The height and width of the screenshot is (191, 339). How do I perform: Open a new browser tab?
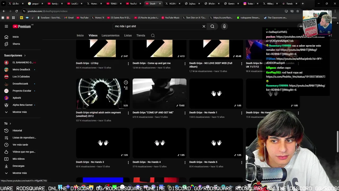[303, 4]
